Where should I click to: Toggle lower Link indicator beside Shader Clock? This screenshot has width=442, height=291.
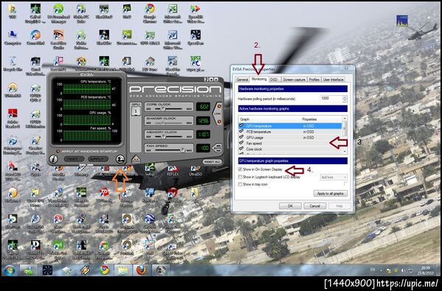coord(219,122)
